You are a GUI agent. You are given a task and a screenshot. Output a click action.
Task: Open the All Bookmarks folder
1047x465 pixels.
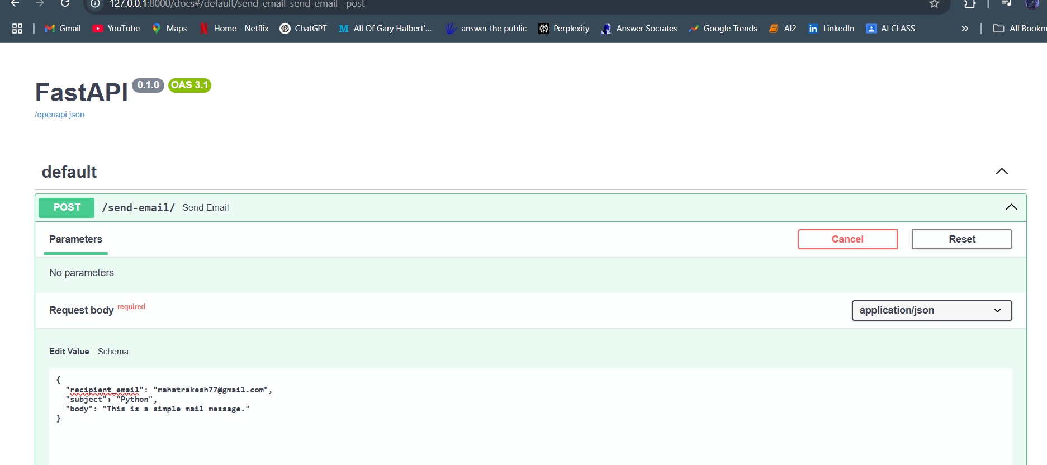click(1020, 29)
